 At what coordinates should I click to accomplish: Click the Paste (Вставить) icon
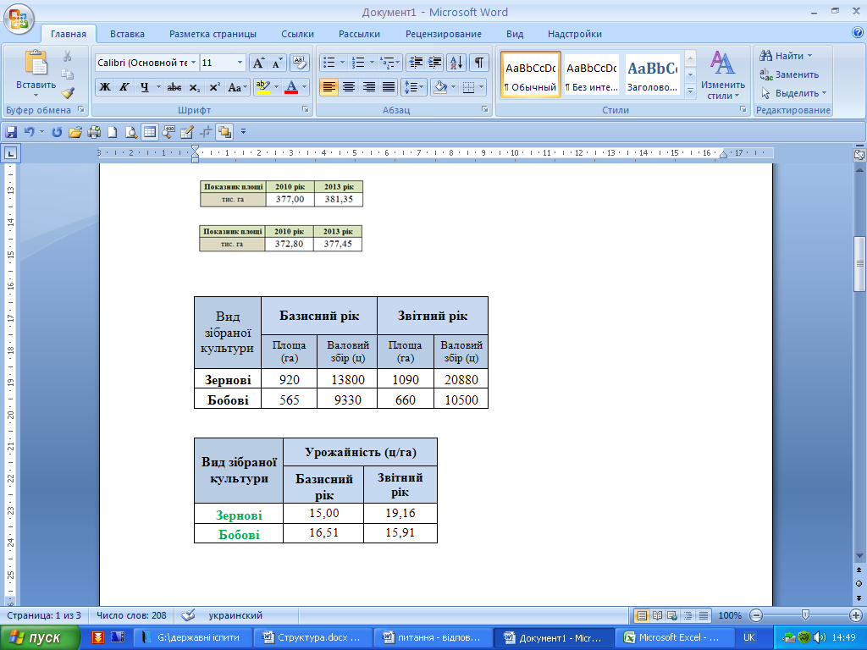36,63
